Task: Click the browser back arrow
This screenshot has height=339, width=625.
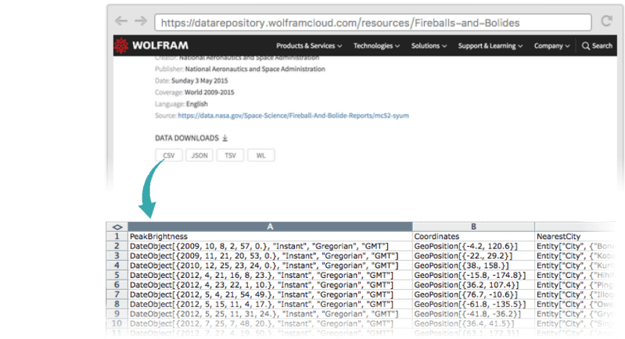Action: 121,20
